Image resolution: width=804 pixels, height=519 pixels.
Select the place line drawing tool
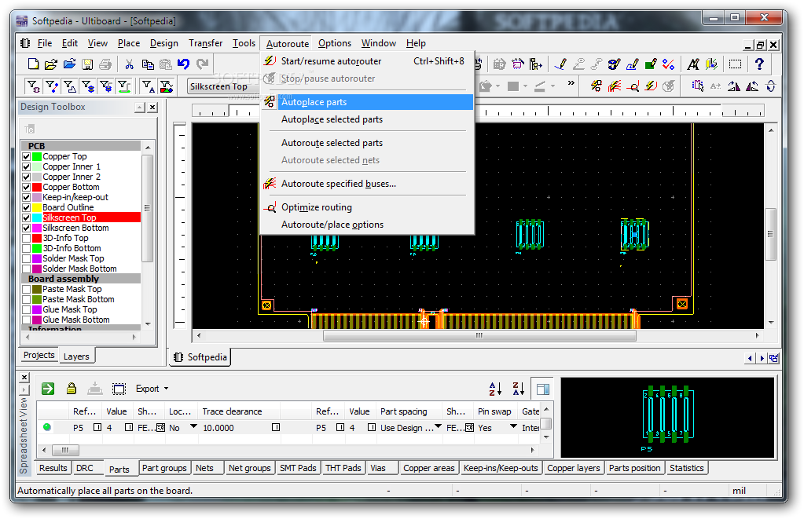coord(560,64)
